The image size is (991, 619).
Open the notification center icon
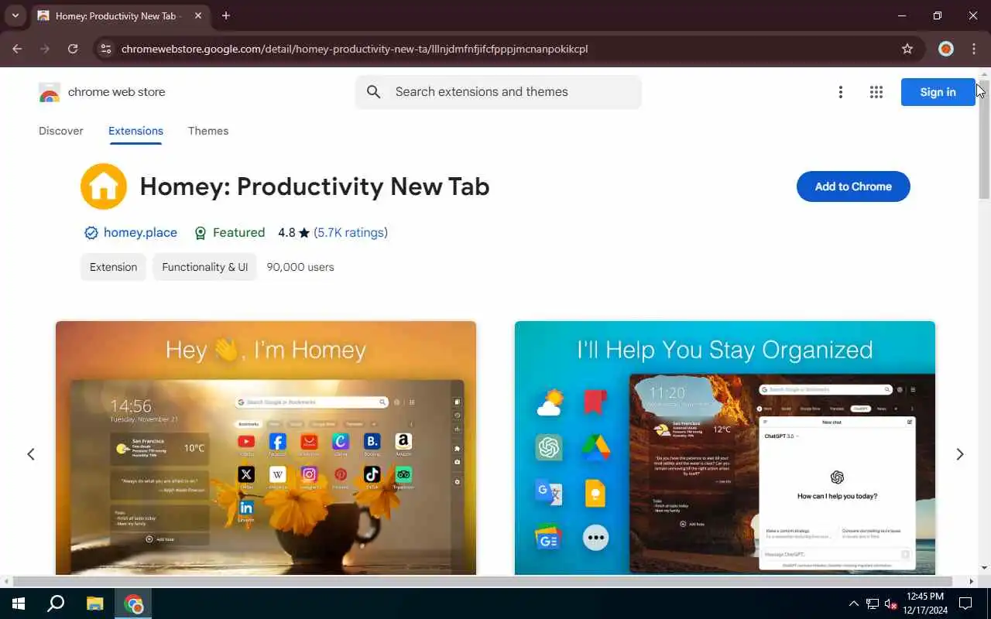(x=965, y=604)
